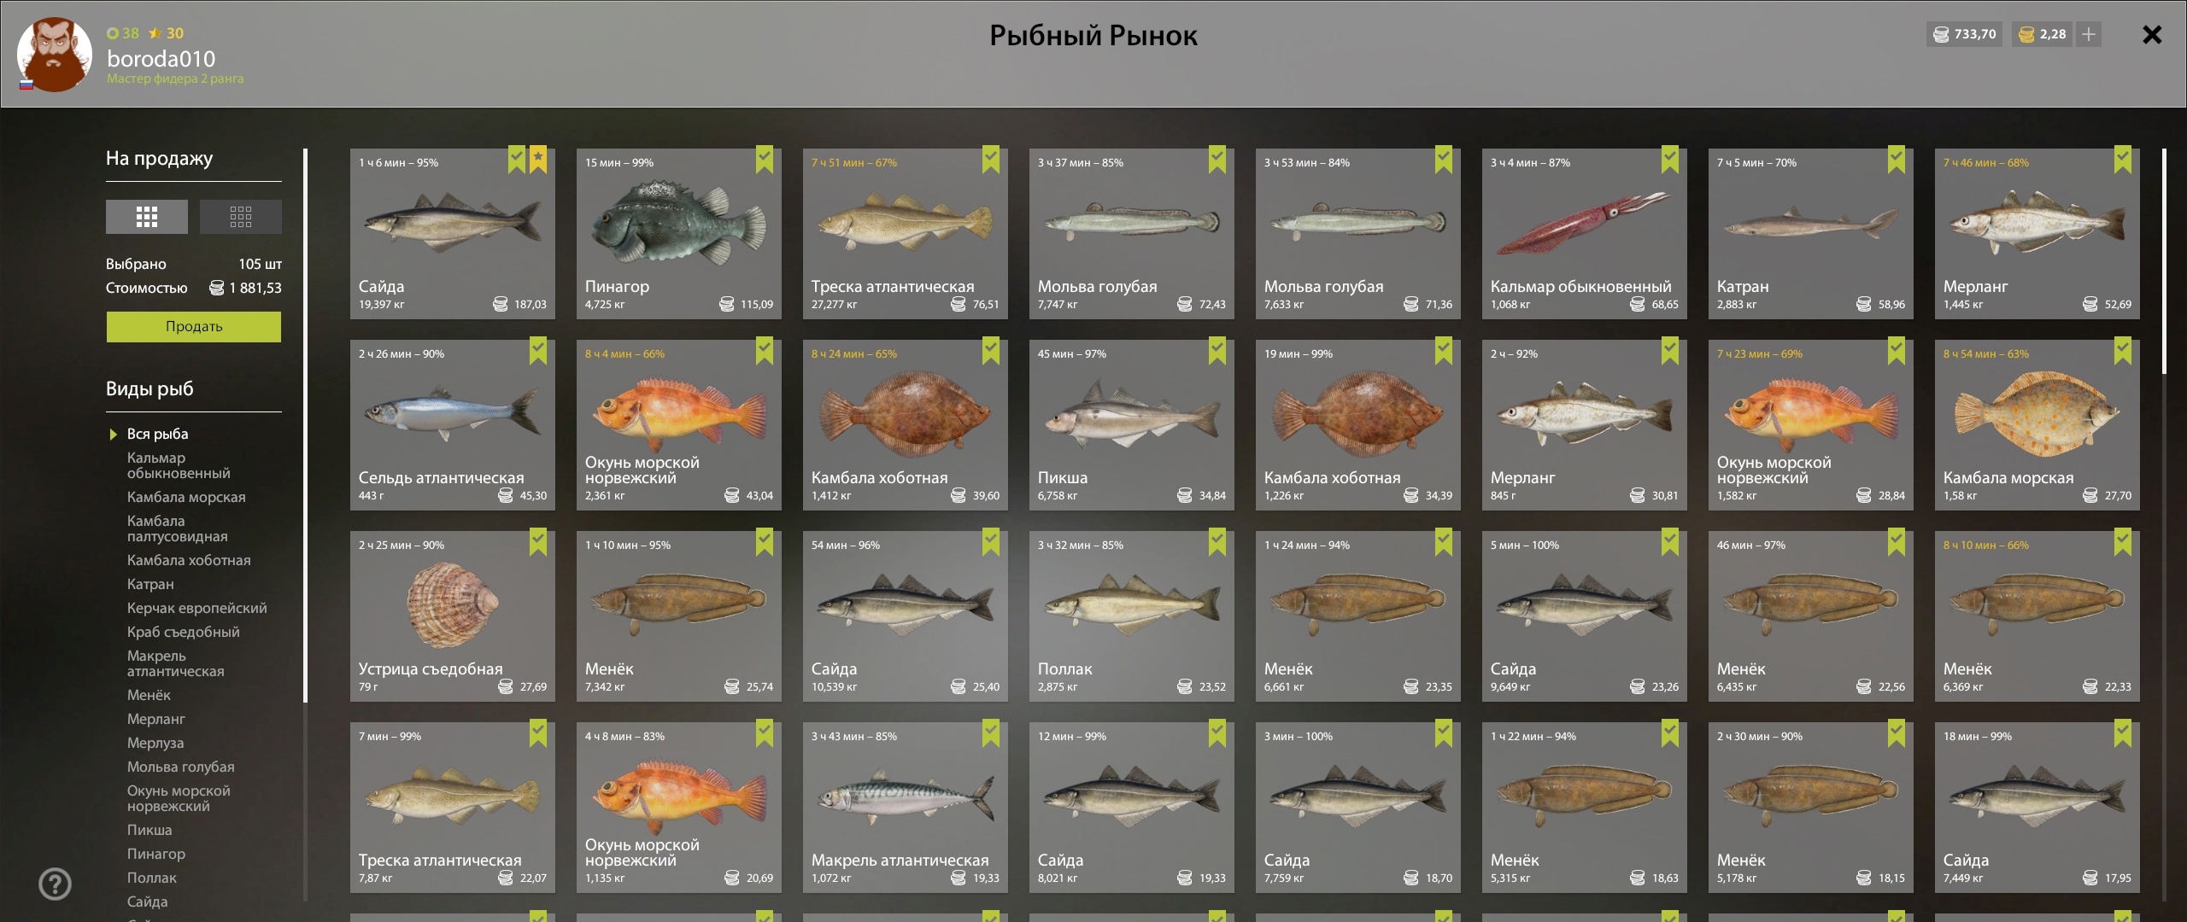Open boroda010 player avatar

[x=55, y=55]
